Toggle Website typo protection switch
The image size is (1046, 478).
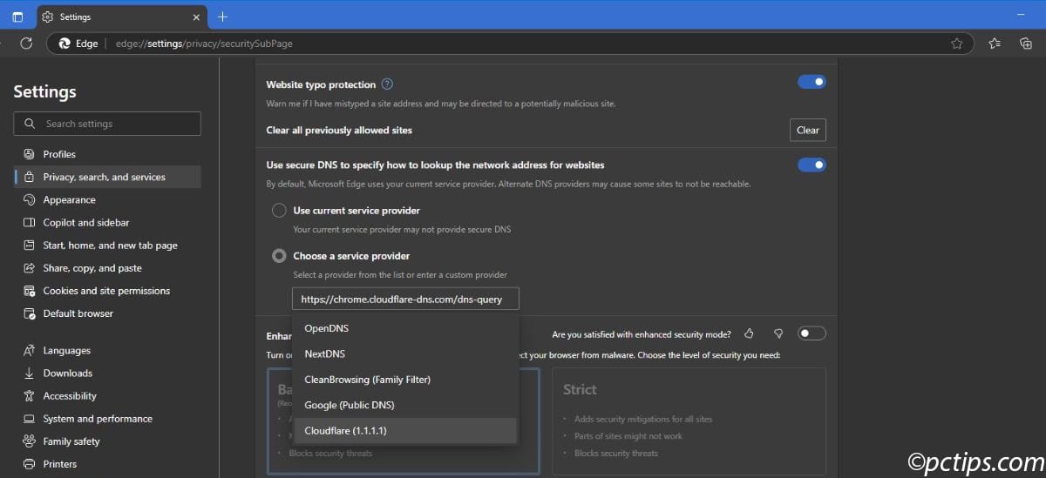(812, 82)
